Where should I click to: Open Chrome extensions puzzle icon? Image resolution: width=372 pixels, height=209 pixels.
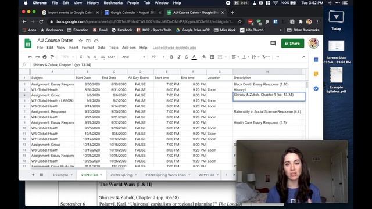[301, 22]
